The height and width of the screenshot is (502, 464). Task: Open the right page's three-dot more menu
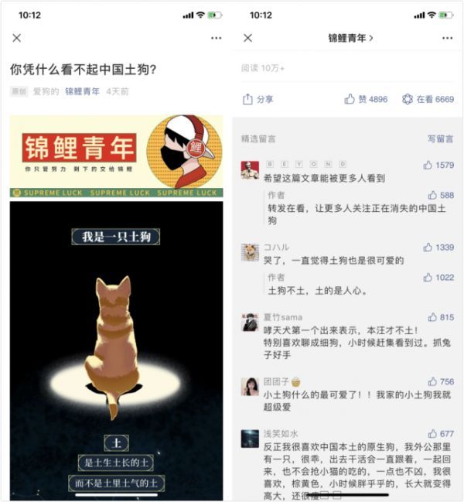pos(447,38)
